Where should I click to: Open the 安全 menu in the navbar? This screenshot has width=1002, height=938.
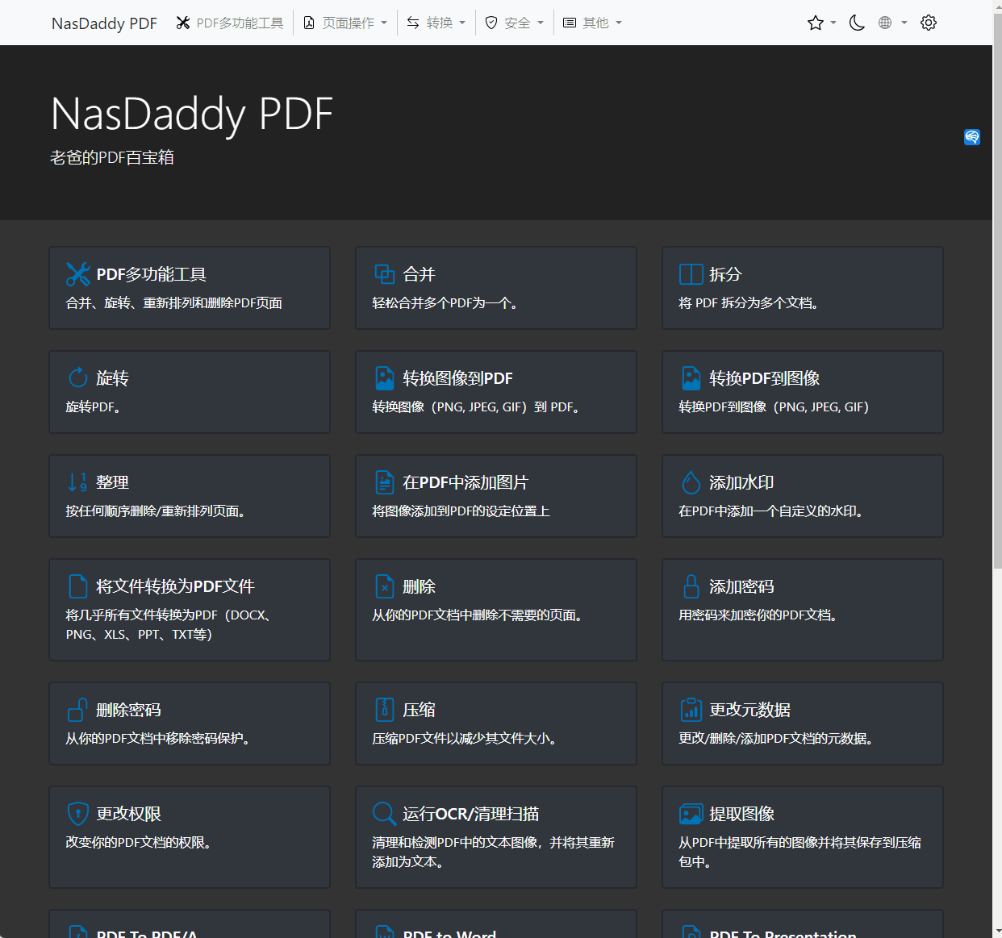[x=515, y=23]
